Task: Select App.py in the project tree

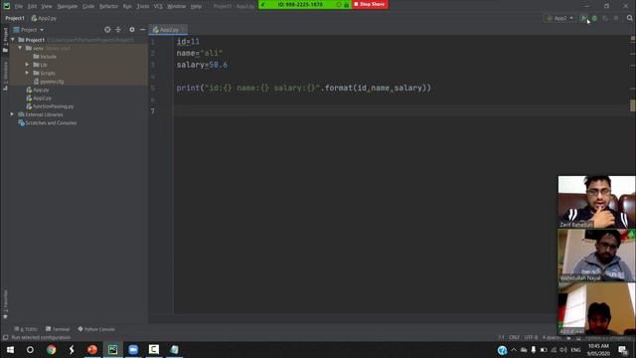Action: (x=38, y=89)
